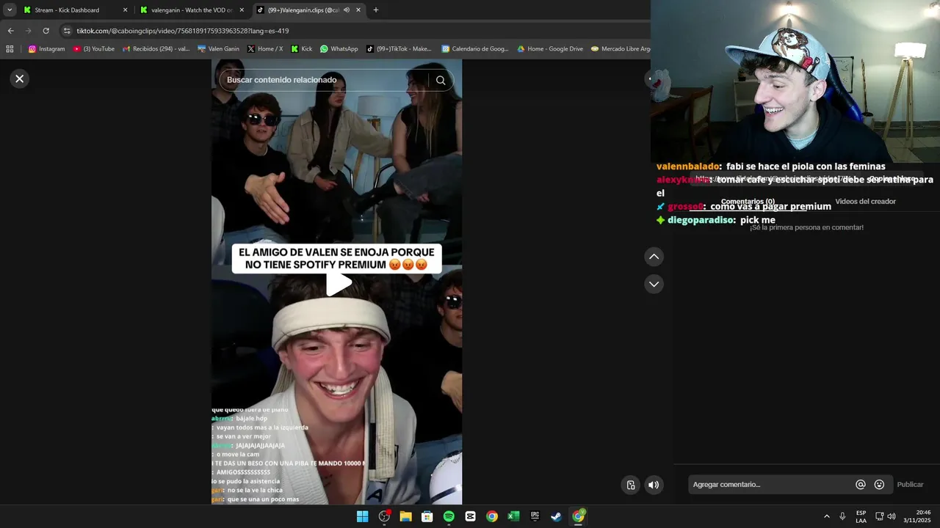The height and width of the screenshot is (528, 940).
Task: View site information icon in address bar
Action: click(x=67, y=31)
